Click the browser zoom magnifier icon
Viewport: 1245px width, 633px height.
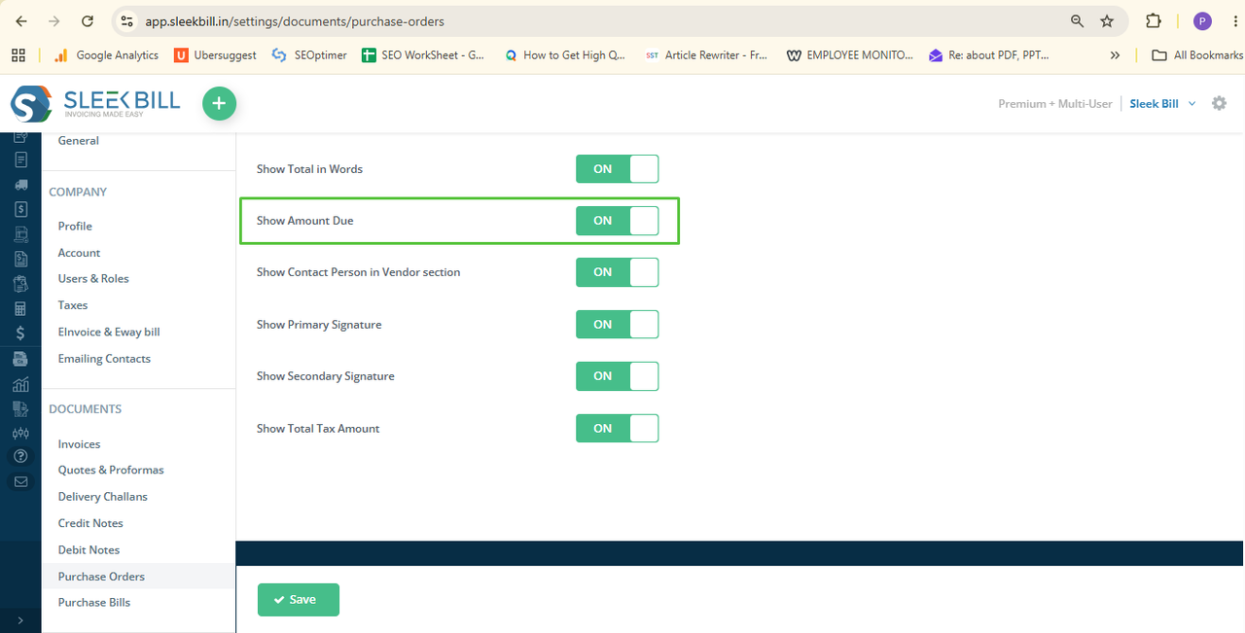tap(1077, 20)
